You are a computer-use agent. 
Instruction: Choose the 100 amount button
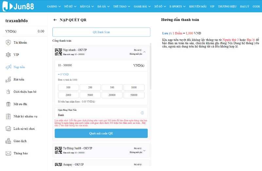coord(68,87)
